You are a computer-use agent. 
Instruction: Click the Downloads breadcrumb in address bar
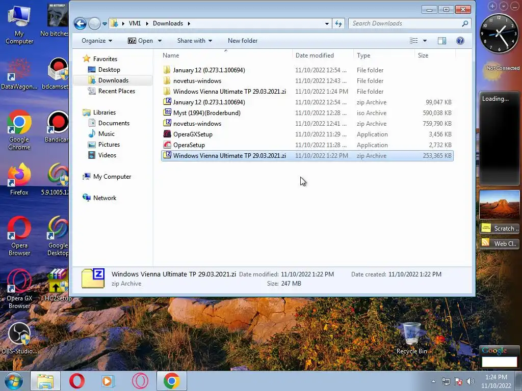(168, 23)
